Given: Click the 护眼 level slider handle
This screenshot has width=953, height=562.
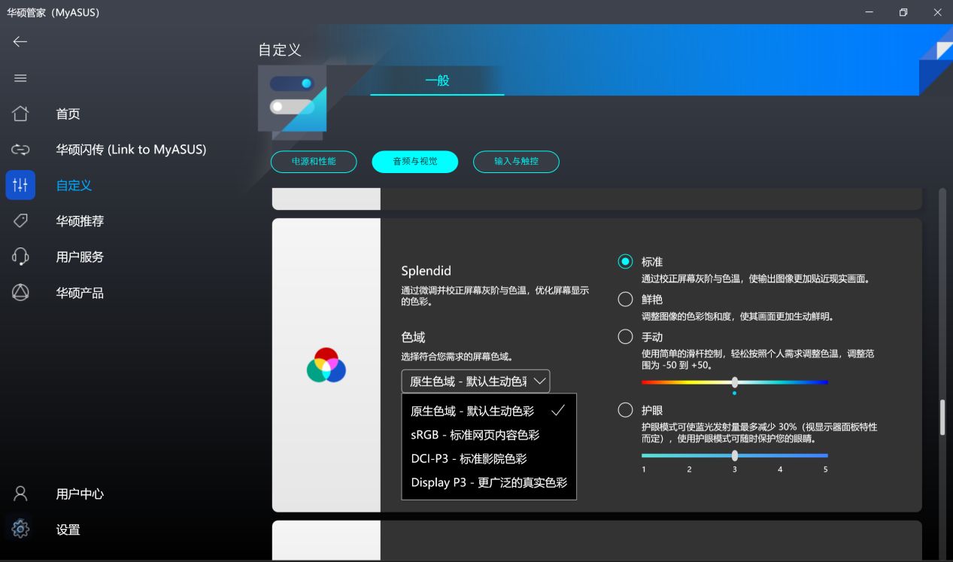Looking at the screenshot, I should (x=734, y=455).
